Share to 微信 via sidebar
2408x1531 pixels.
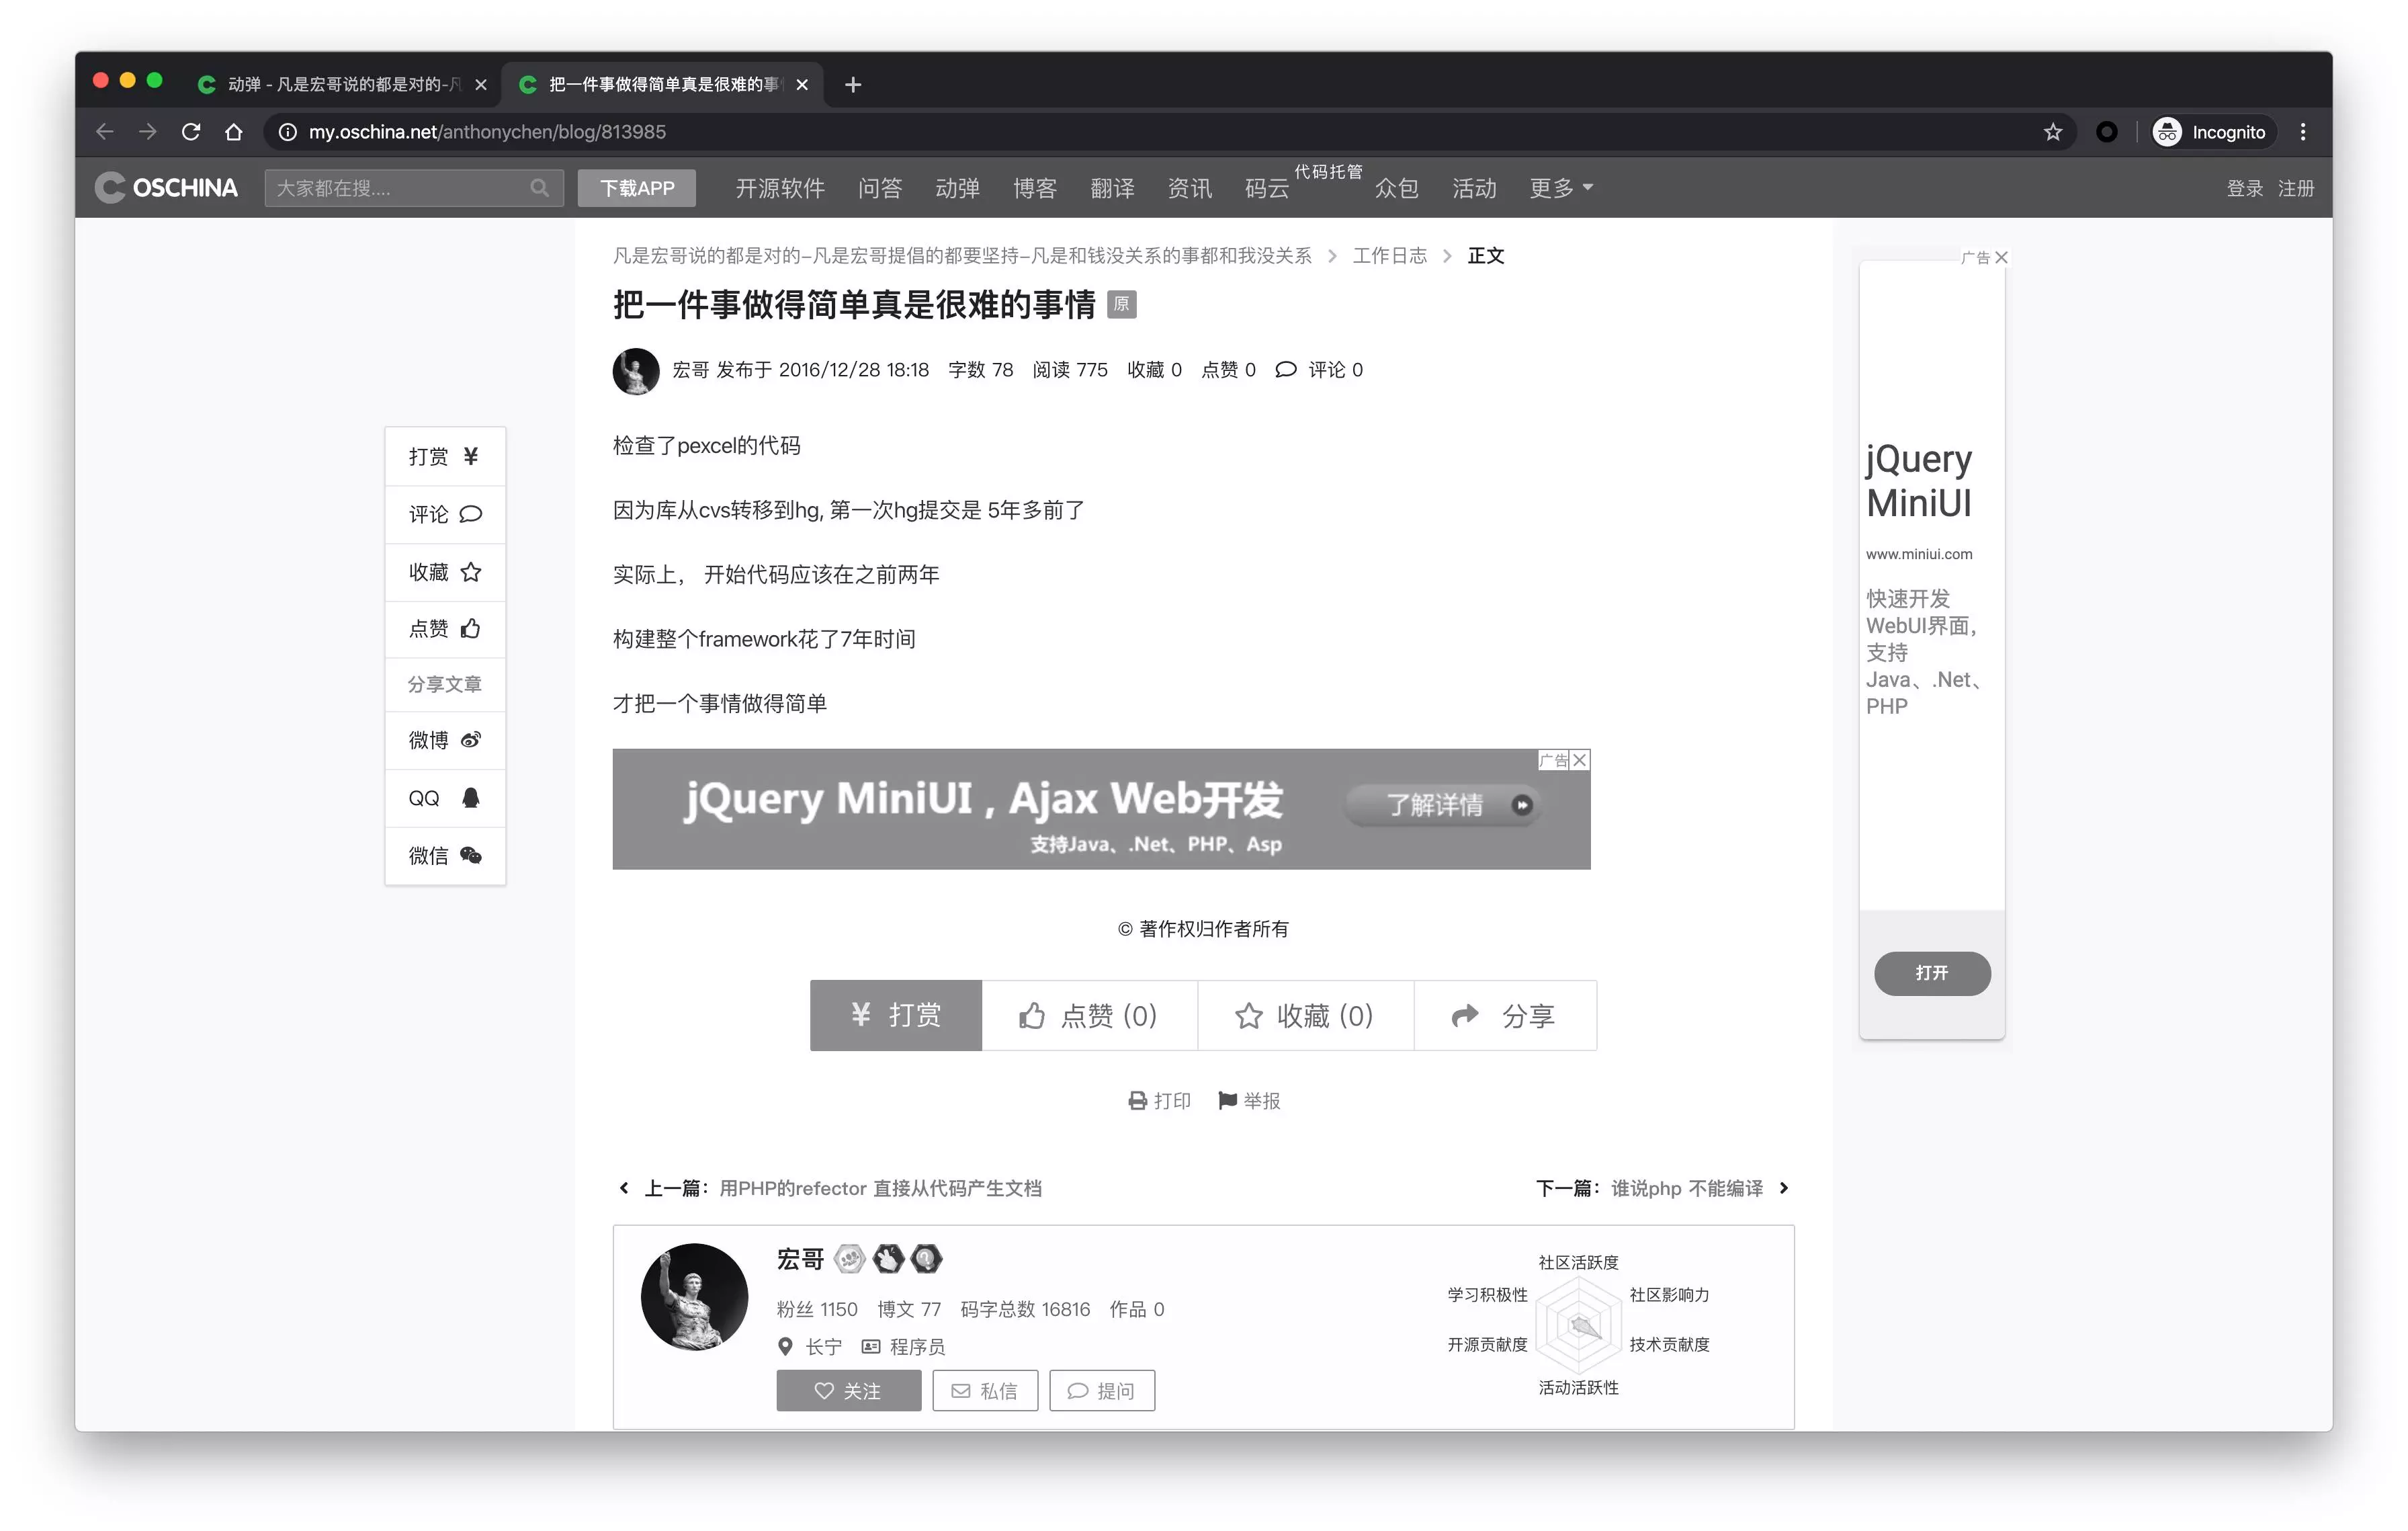pyautogui.click(x=445, y=856)
